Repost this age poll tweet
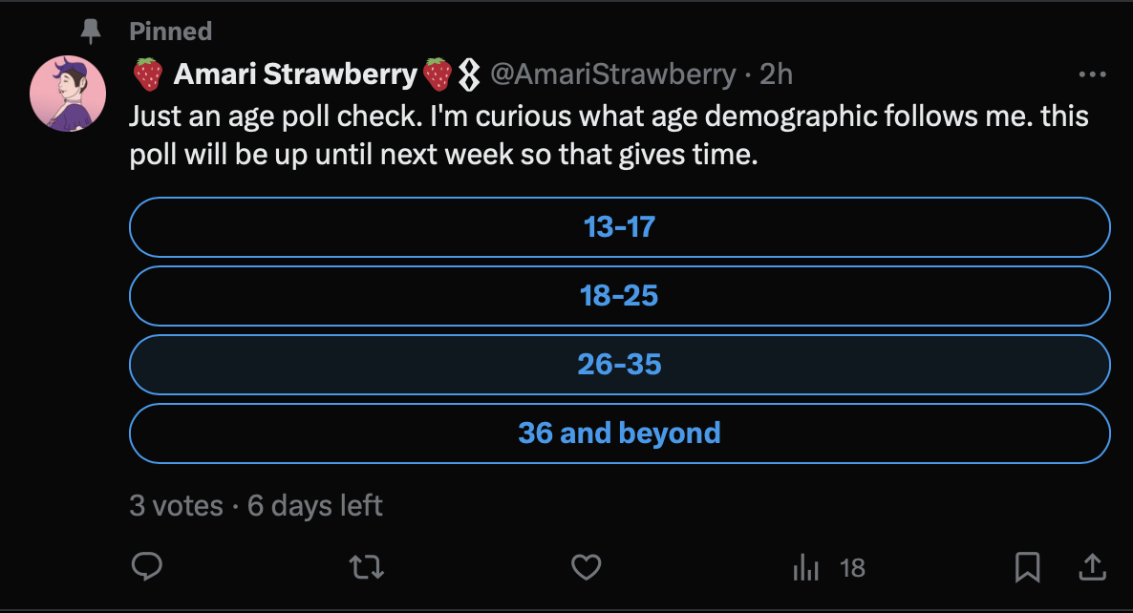 367,566
